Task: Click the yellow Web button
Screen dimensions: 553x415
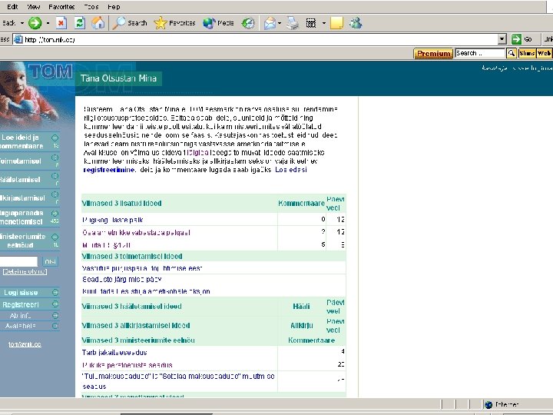Action: 544,53
